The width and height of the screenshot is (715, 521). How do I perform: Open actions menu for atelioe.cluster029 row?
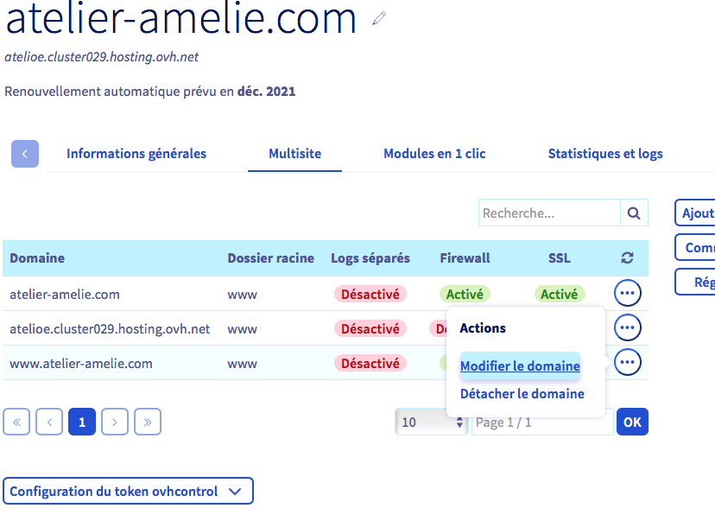628,328
